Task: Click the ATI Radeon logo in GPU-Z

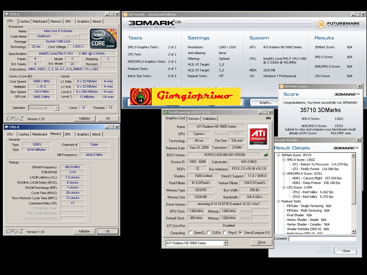Action: pyautogui.click(x=258, y=136)
